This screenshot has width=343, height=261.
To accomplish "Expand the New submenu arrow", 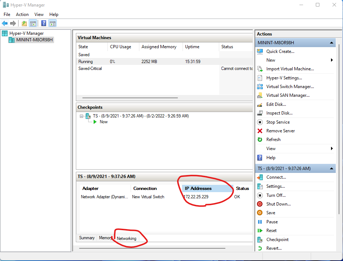I will pos(332,60).
